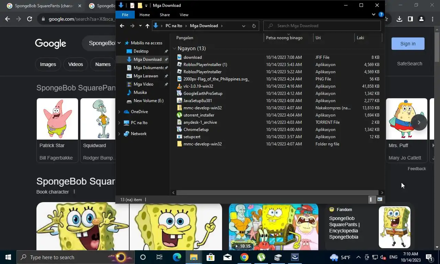
Task: Select the RobloxPlayerInstaller (1) file icon
Action: [x=179, y=65]
